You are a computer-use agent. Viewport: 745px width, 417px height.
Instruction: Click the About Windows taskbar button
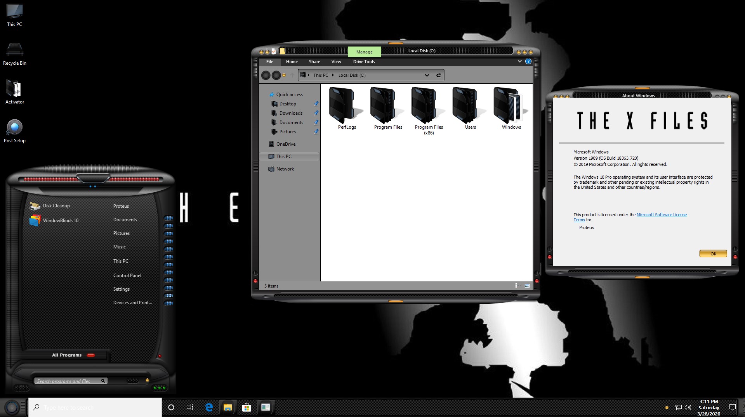(266, 407)
